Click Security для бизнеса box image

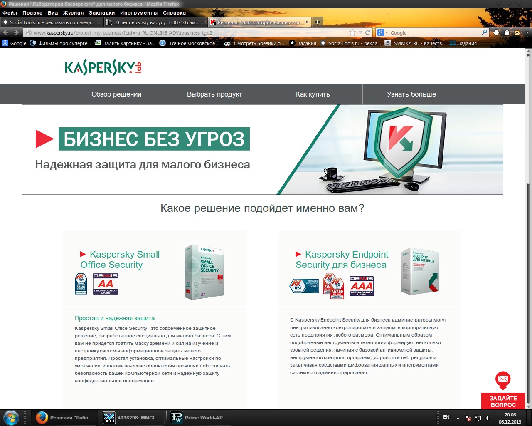click(x=421, y=271)
